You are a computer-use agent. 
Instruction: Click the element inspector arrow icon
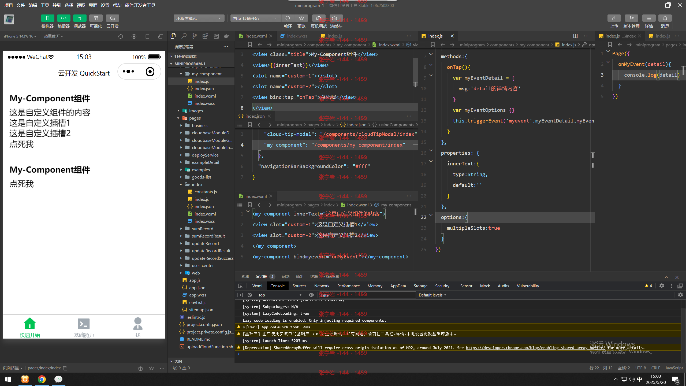pos(240,286)
